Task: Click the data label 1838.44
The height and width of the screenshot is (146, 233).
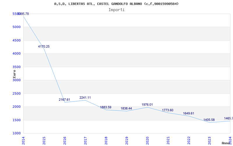Action: [126, 108]
